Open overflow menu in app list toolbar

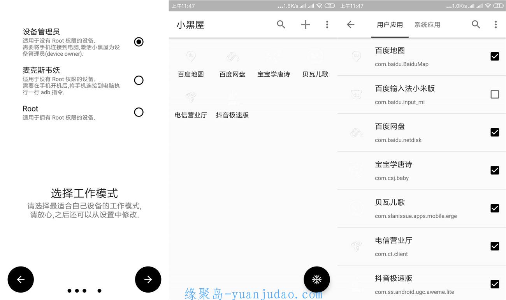click(495, 25)
